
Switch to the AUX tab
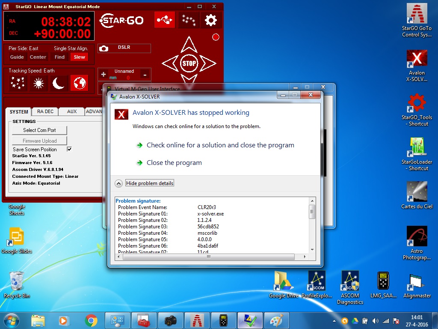pyautogui.click(x=72, y=111)
